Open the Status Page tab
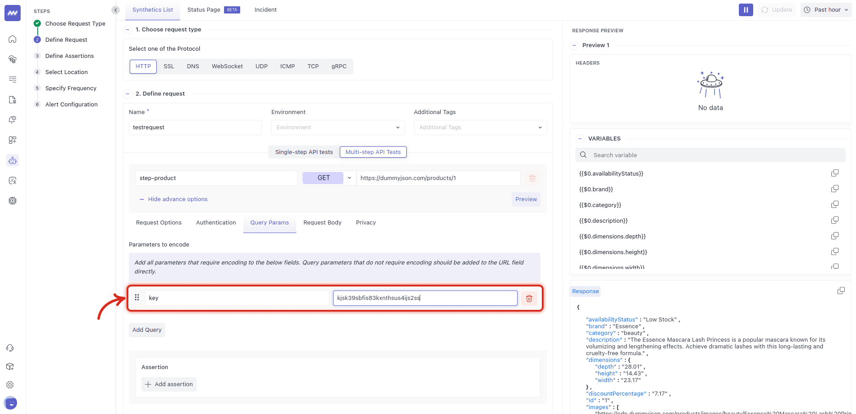This screenshot has width=856, height=414. click(204, 10)
